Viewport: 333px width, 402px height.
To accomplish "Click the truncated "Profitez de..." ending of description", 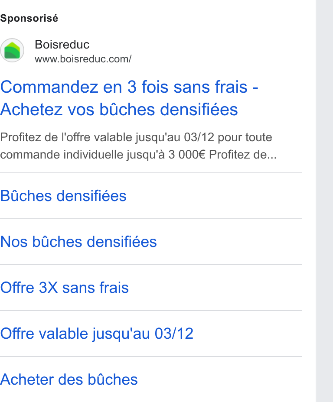I will 243,155.
